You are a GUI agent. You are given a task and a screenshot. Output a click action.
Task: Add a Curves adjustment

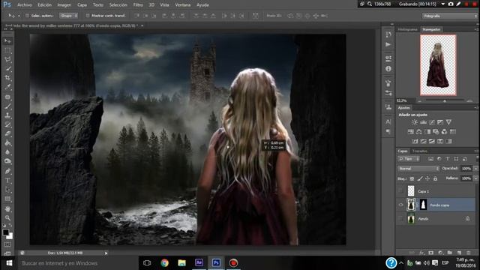tap(432, 122)
